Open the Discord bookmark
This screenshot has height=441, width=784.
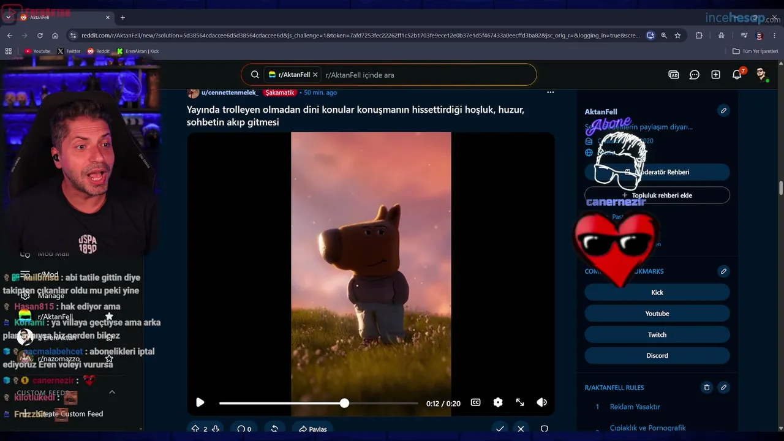coord(657,355)
